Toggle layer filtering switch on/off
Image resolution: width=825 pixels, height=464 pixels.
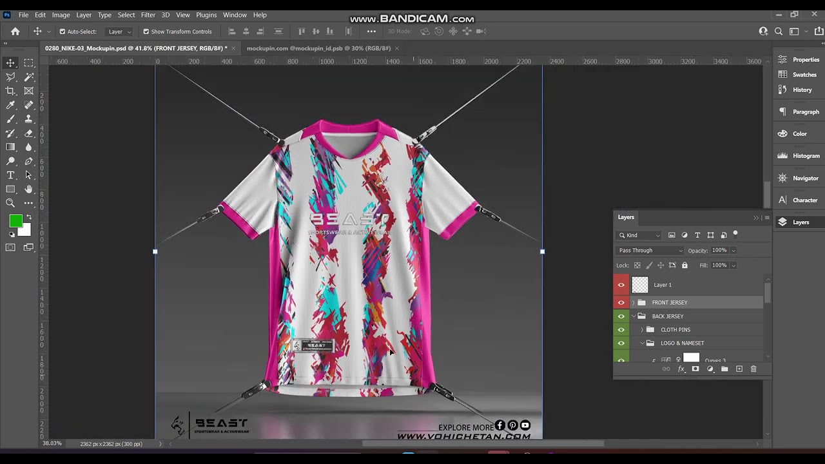[735, 235]
